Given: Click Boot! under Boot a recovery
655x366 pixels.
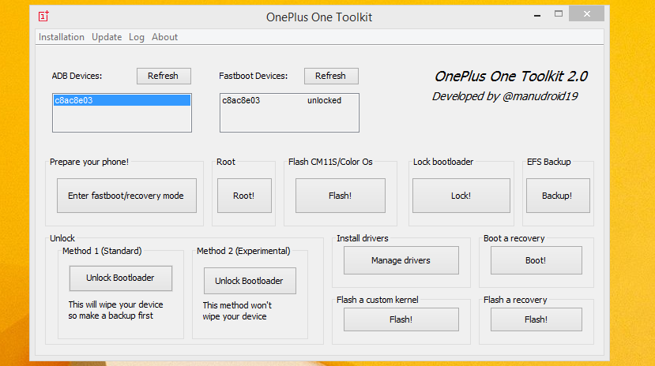Looking at the screenshot, I should (536, 260).
